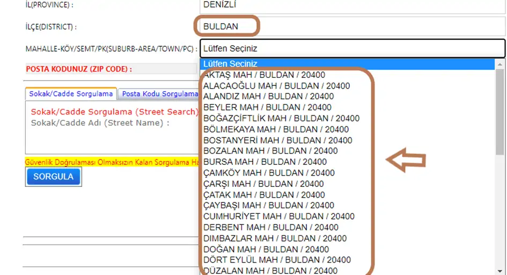
Task: Switch to Sokak/Cadde Sorgulama tab
Action: tap(71, 94)
